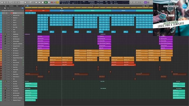The height and width of the screenshot is (106, 189).
Task: Toggle the purple Count-in button
Action: (x=146, y=2)
